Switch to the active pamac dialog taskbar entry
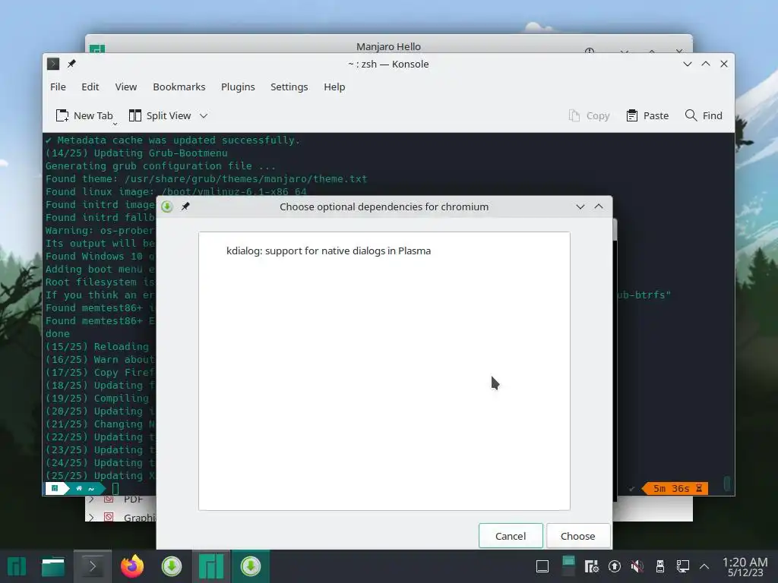 tap(251, 566)
